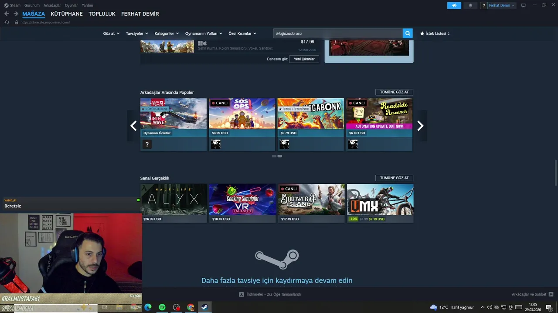This screenshot has width=558, height=313.
Task: Click the Mağazada ara search field
Action: coord(338,33)
